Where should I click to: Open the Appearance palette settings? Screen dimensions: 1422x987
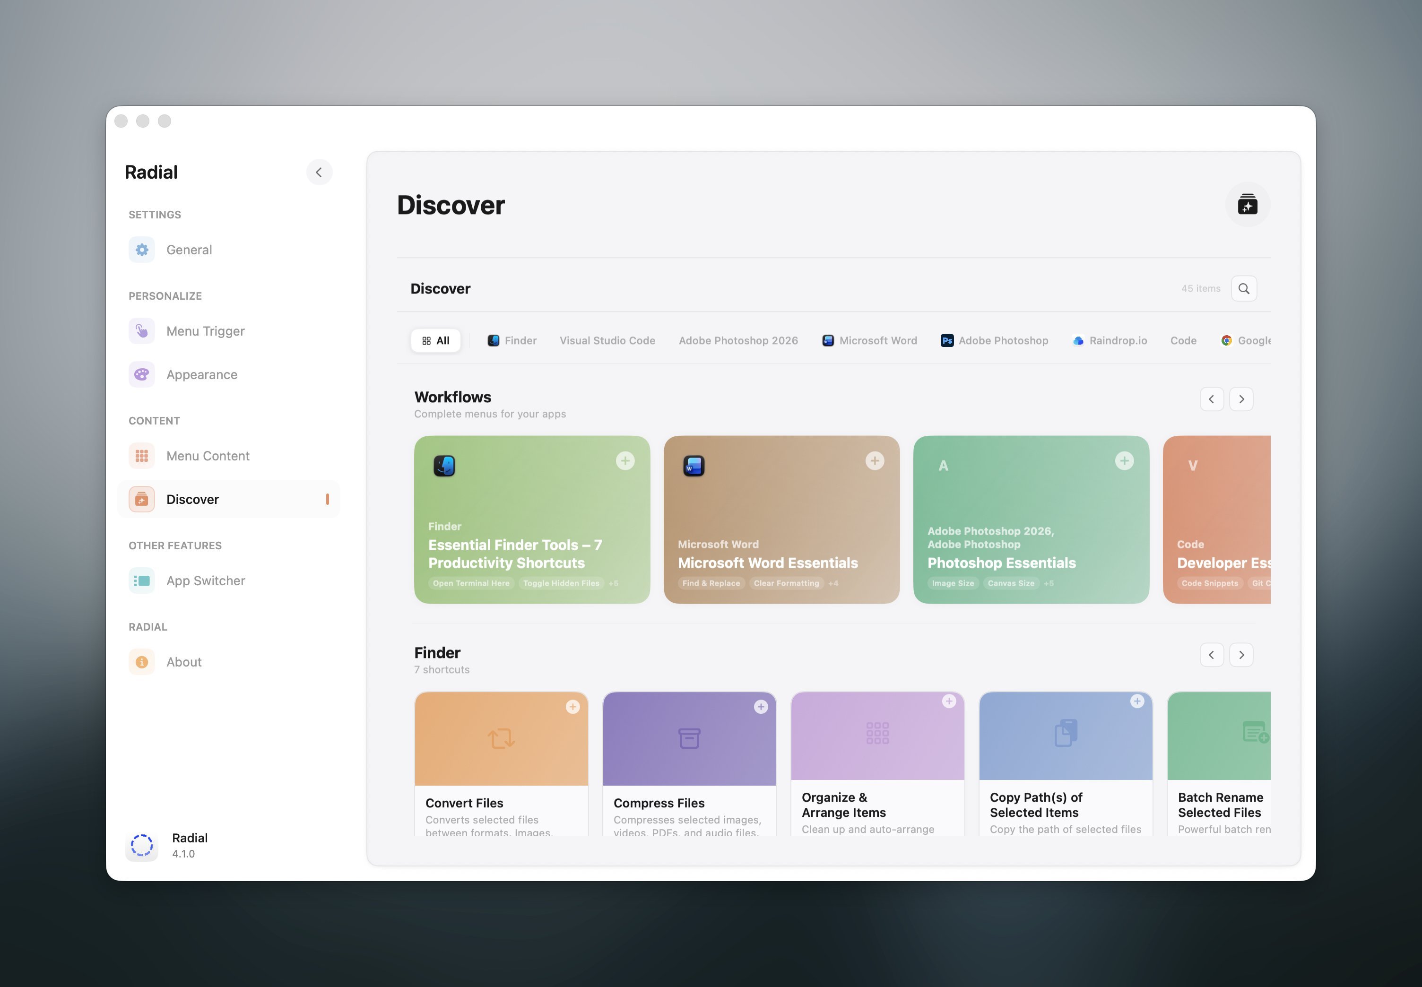(142, 374)
